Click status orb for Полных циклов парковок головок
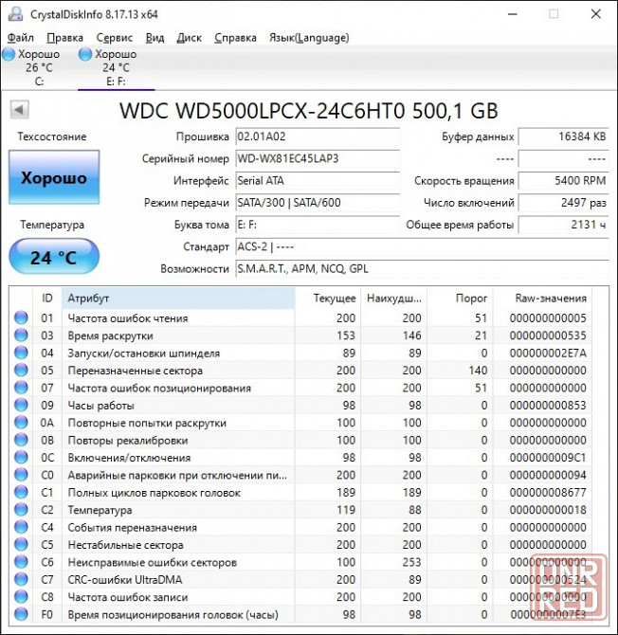 click(21, 492)
